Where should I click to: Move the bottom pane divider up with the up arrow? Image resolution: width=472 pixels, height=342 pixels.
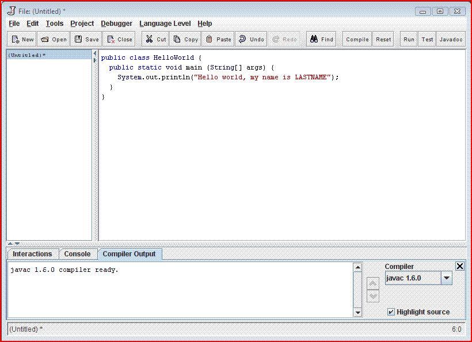[10, 244]
